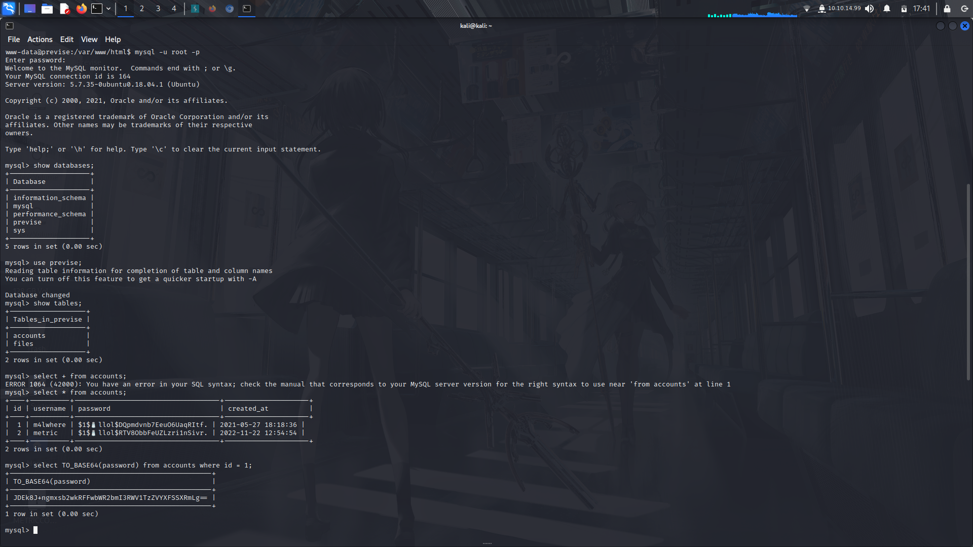973x547 pixels.
Task: Open Burp Suite from the taskbar
Action: coord(195,9)
